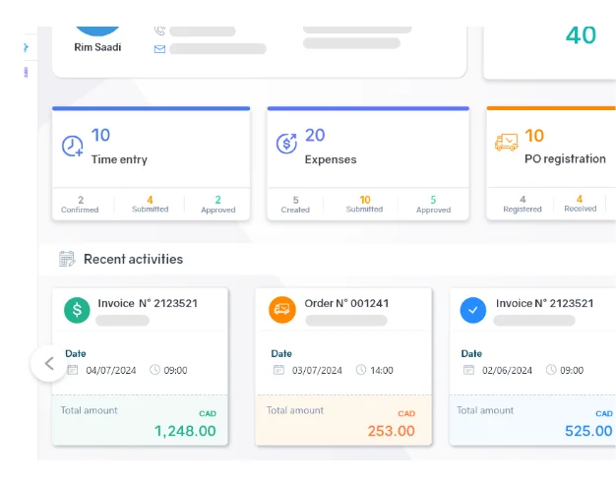Click the Time entry clock icon

pos(73,146)
